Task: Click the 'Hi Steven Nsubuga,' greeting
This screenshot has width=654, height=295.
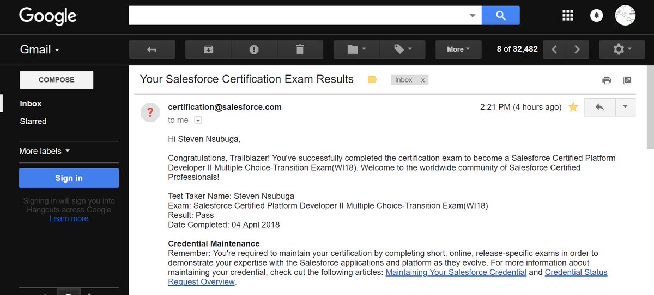Action: point(205,139)
